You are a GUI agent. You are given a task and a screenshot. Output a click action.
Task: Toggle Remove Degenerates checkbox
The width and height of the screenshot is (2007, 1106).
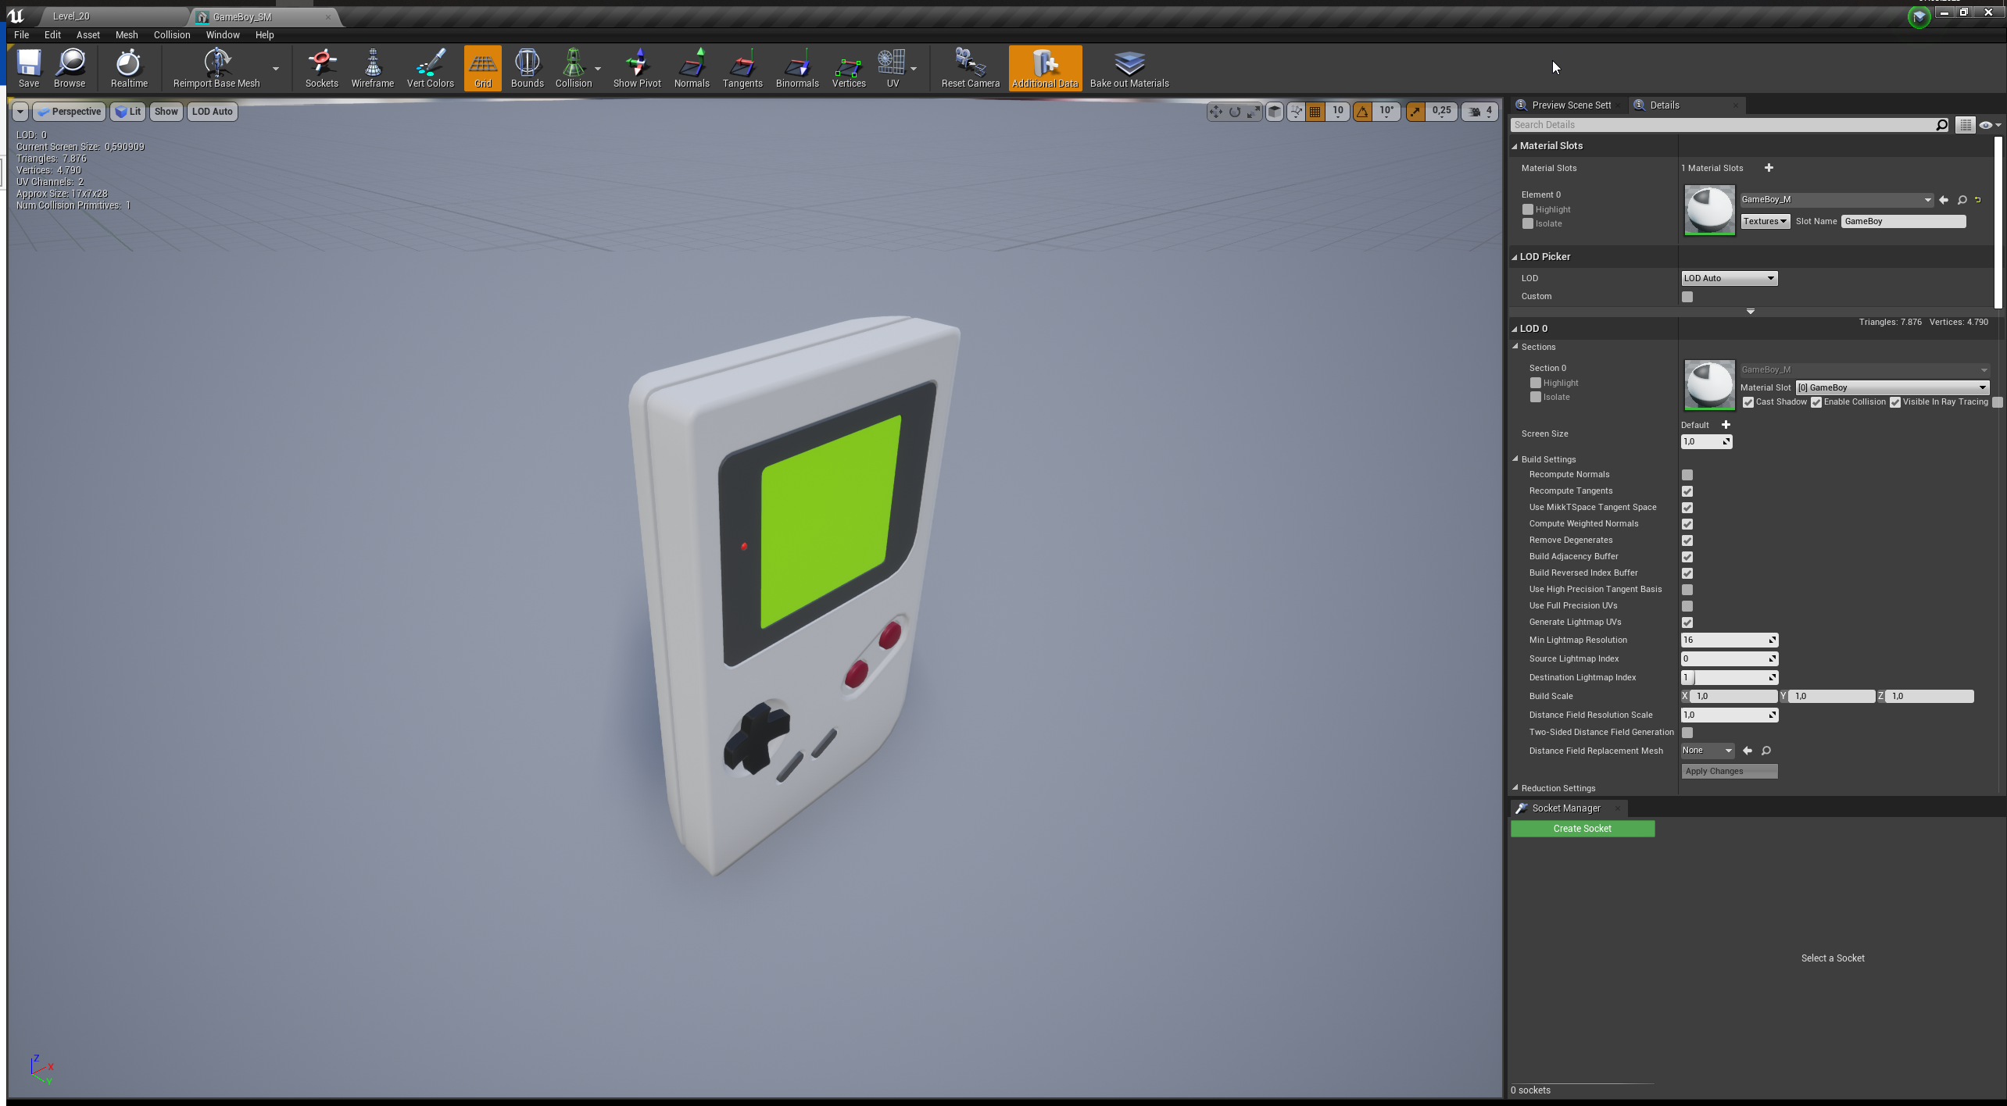point(1687,541)
